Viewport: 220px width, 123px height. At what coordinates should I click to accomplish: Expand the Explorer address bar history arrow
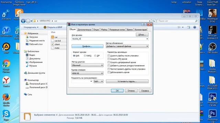(x=150, y=21)
